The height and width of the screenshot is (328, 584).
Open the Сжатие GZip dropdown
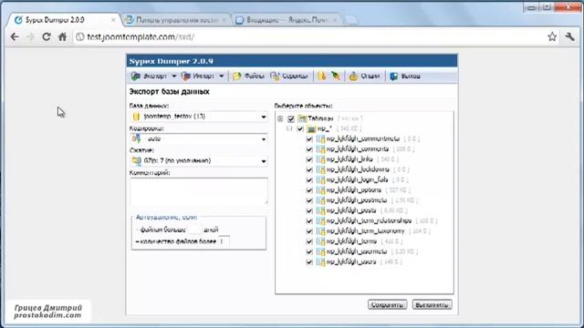coord(199,161)
